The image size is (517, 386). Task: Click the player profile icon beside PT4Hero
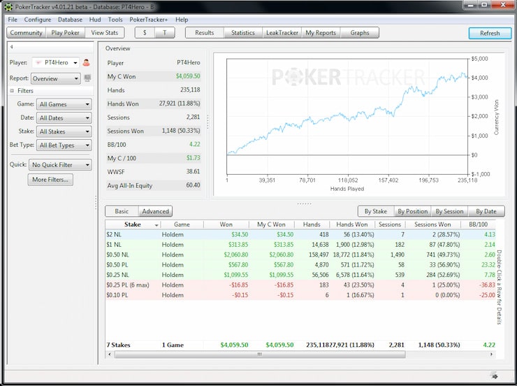tap(86, 62)
